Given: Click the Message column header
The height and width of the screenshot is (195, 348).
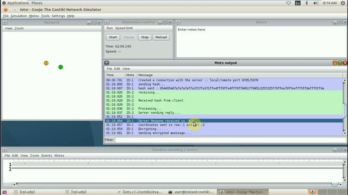Looking at the screenshot, I should [240, 75].
